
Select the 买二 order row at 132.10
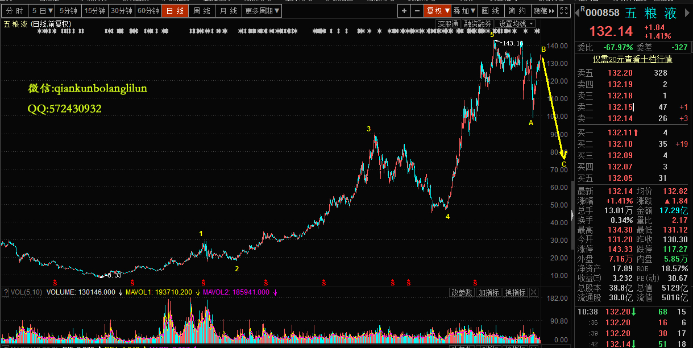633,144
